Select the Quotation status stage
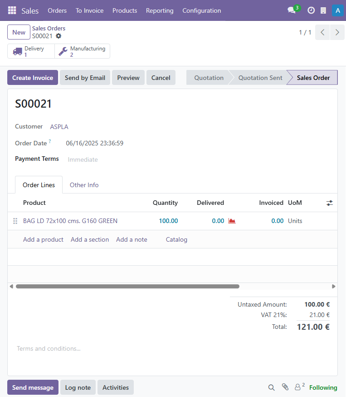 tap(209, 78)
